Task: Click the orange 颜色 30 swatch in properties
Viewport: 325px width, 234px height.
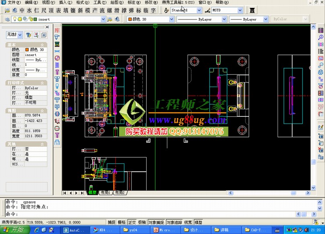Action: point(28,50)
